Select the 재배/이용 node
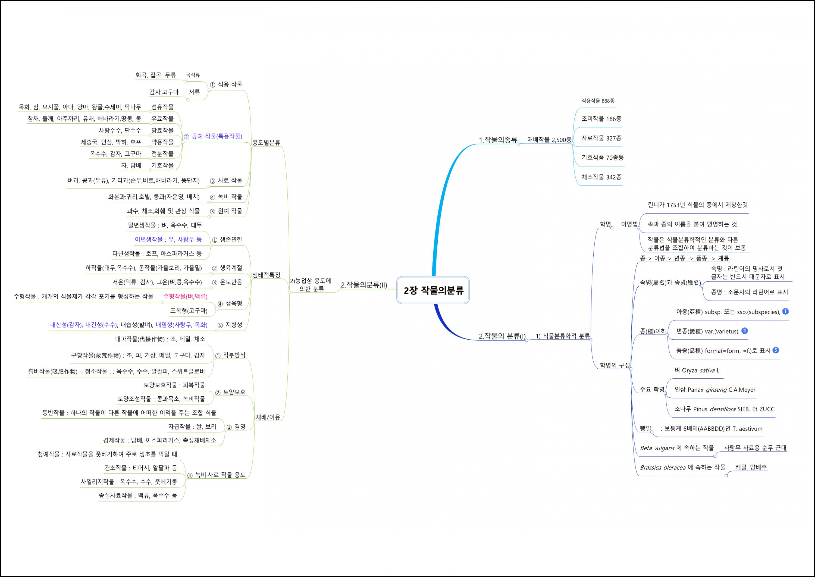 (x=268, y=417)
